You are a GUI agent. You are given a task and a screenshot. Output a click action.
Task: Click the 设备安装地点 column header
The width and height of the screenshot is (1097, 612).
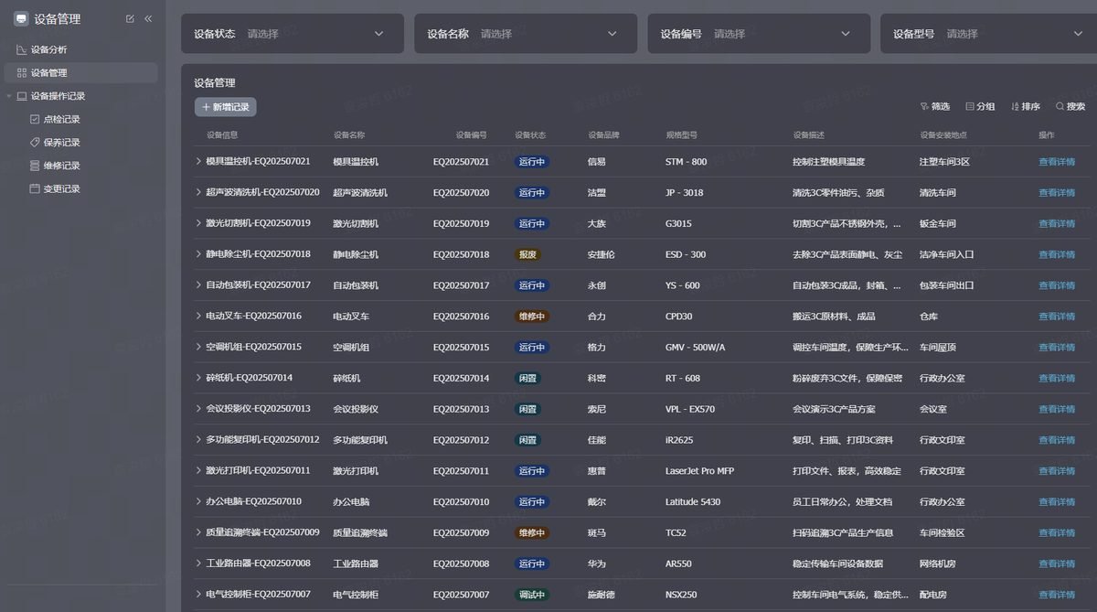(x=943, y=135)
